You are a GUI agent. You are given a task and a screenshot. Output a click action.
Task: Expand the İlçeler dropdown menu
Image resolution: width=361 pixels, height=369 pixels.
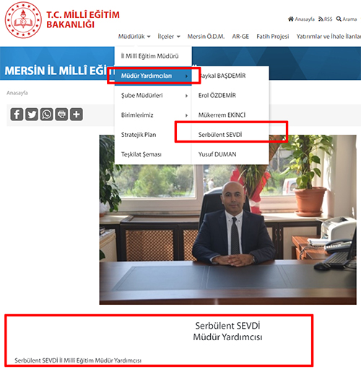point(169,37)
